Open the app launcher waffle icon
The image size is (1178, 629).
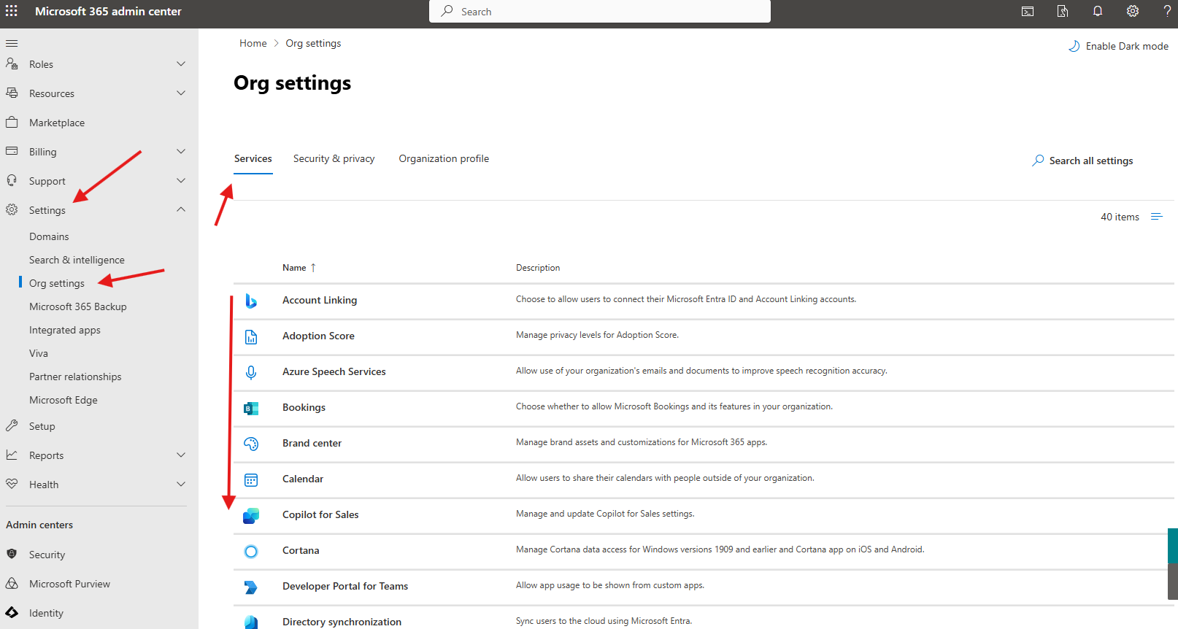[x=12, y=11]
